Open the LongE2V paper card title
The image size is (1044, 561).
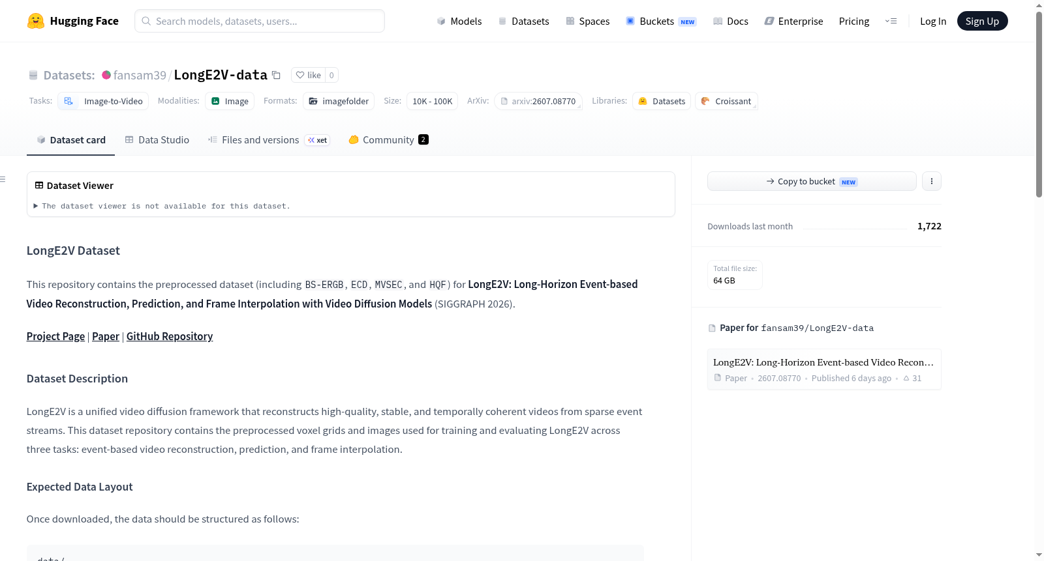(823, 362)
